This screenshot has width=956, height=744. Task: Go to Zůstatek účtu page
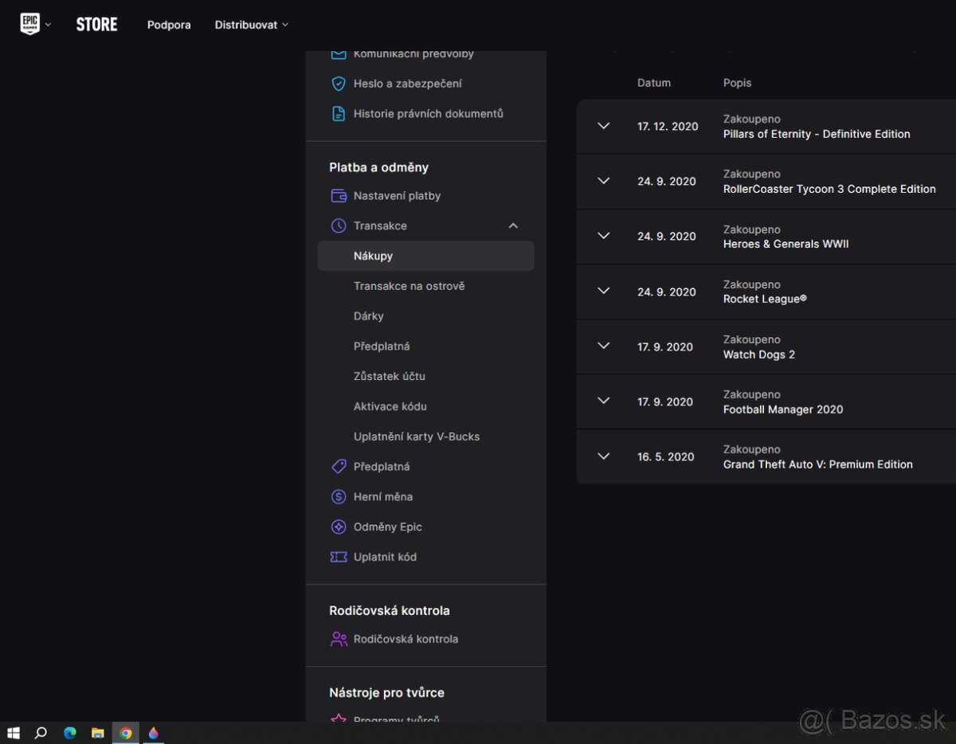[390, 376]
